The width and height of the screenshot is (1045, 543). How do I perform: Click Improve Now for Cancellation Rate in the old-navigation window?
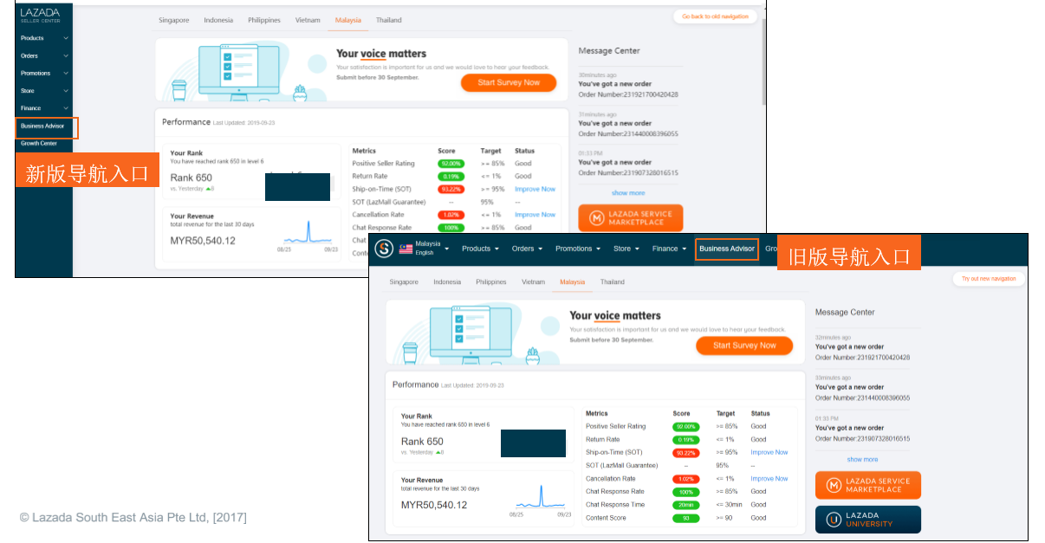(x=769, y=479)
